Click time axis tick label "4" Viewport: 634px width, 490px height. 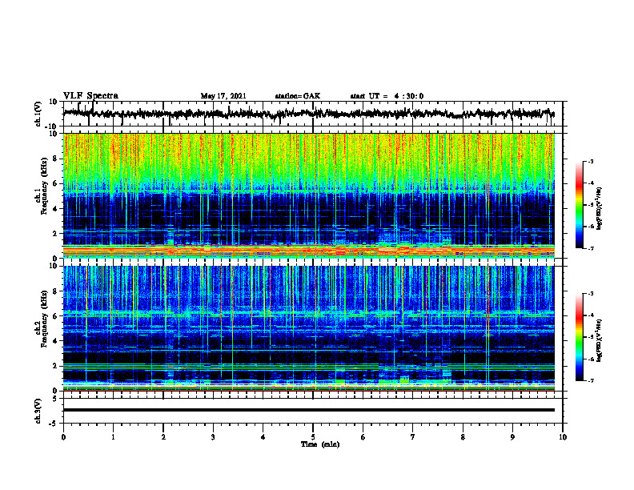(x=263, y=436)
